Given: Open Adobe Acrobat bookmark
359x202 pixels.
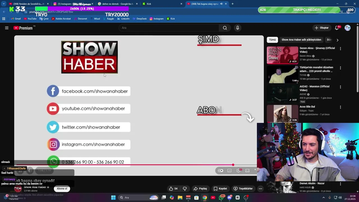Looking at the screenshot, I should coord(61,19).
